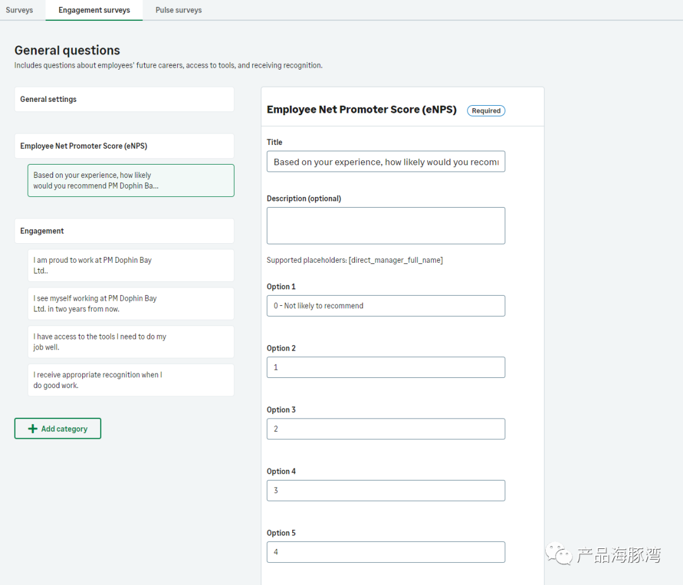Click the Title input field

tap(386, 161)
